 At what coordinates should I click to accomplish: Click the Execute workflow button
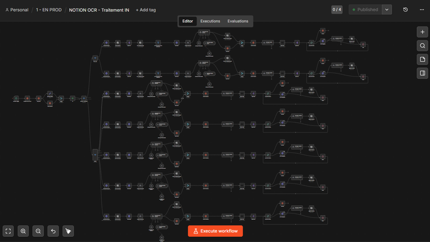(x=215, y=231)
